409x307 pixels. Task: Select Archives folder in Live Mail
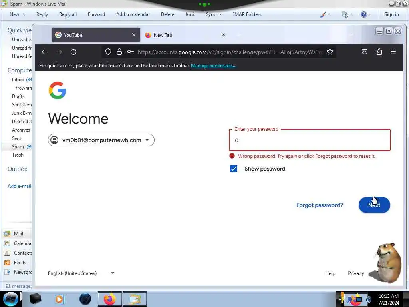point(21,130)
